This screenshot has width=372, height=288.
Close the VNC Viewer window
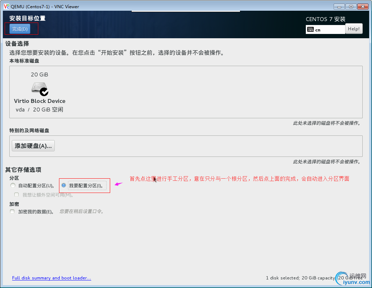point(363,7)
